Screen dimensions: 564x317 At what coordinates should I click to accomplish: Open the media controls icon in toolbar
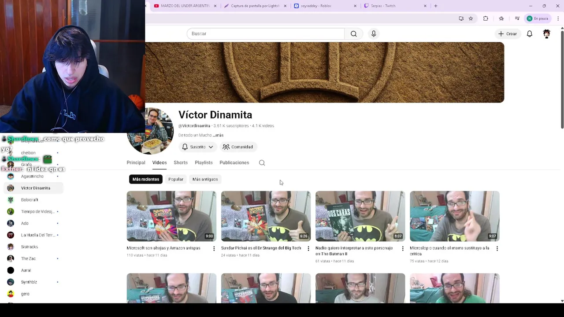point(517,18)
